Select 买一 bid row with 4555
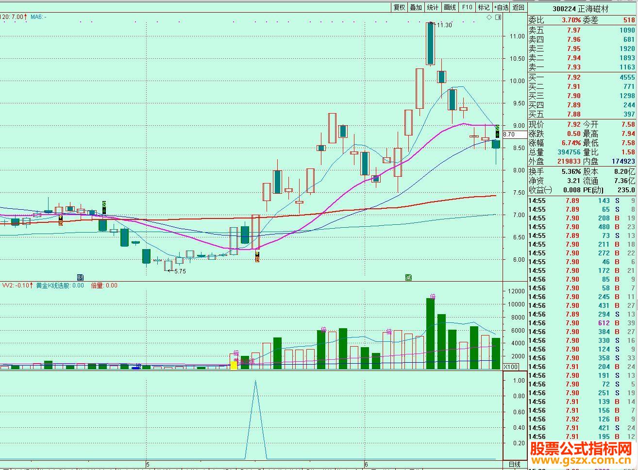The image size is (638, 470). pyautogui.click(x=582, y=77)
